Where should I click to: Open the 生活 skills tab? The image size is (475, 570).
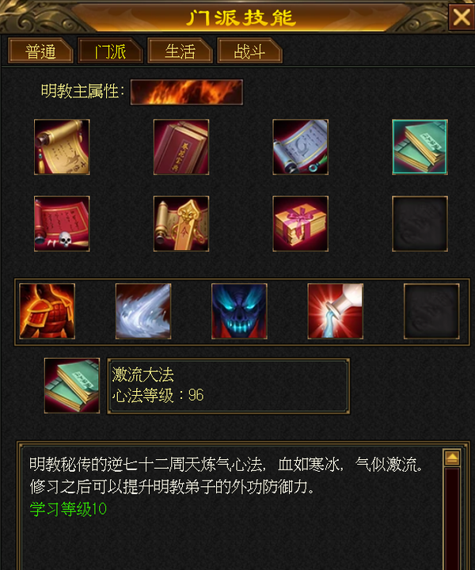coord(180,51)
